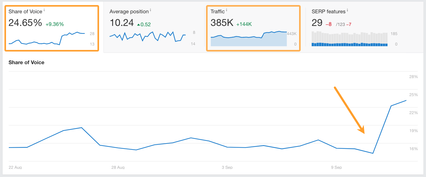Click the green up-triangle beside 0.52

coord(138,24)
